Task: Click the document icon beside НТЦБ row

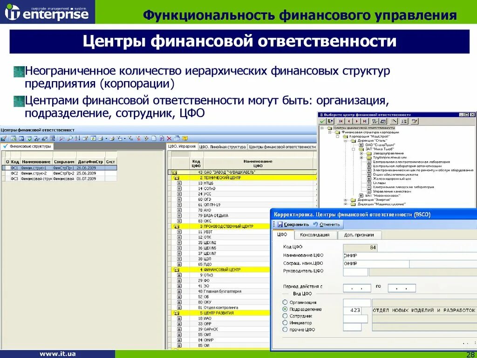Action: (179, 183)
